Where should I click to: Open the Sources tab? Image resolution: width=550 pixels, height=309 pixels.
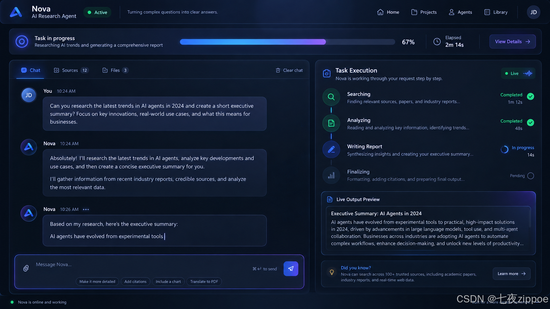click(71, 70)
